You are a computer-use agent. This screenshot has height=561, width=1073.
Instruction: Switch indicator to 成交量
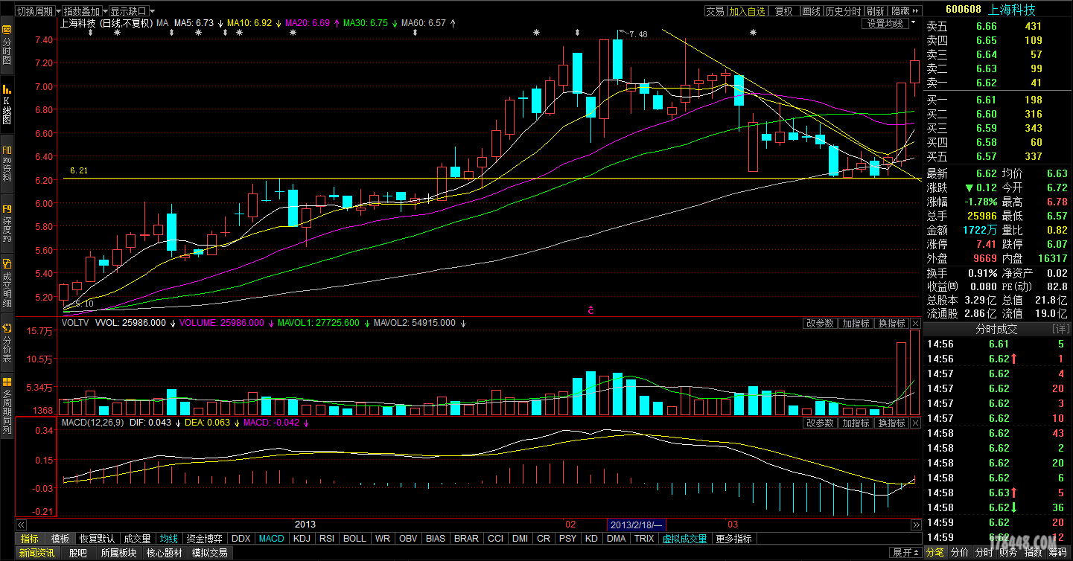point(137,539)
